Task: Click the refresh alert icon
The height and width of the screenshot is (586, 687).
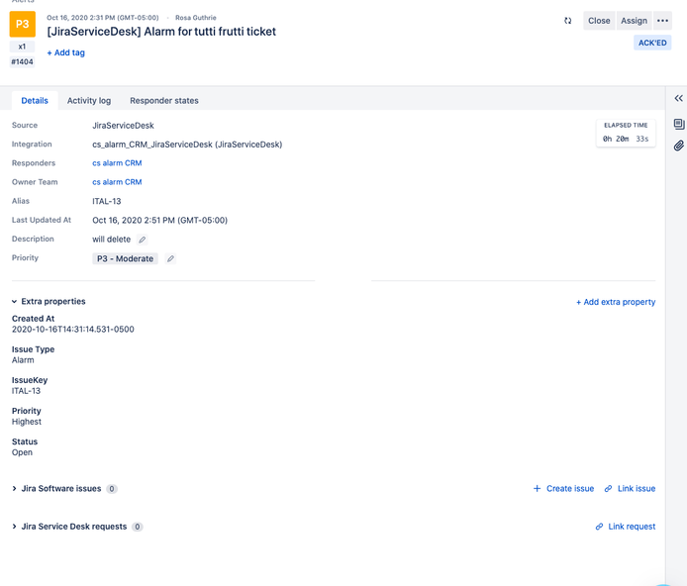Action: click(568, 21)
